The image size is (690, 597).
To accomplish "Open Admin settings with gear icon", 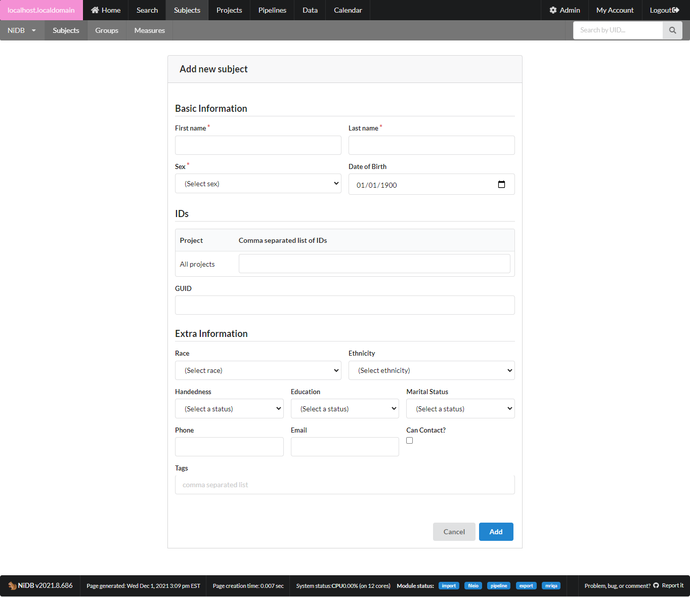I will (x=565, y=10).
